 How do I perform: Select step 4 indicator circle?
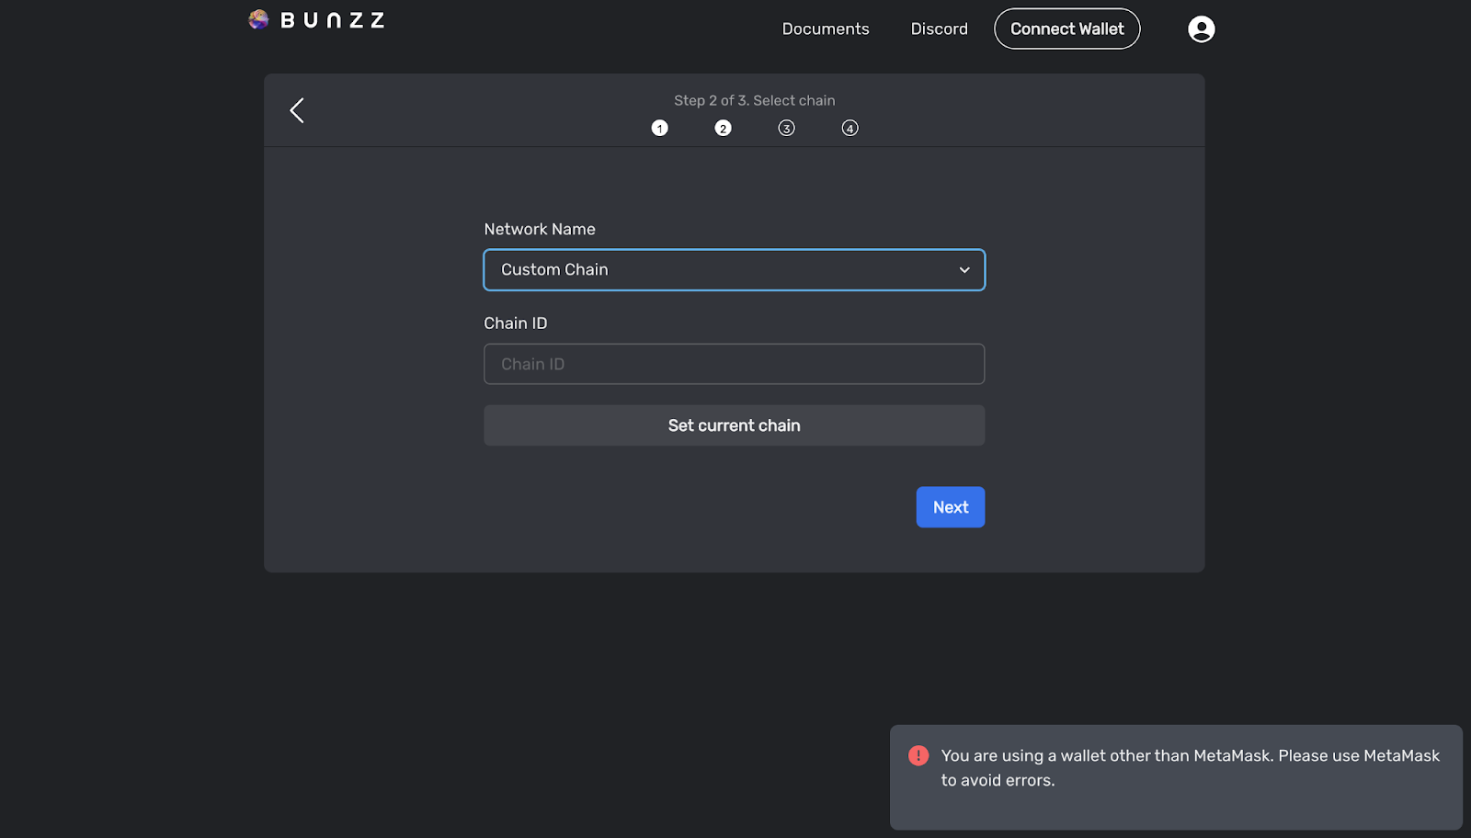(850, 128)
